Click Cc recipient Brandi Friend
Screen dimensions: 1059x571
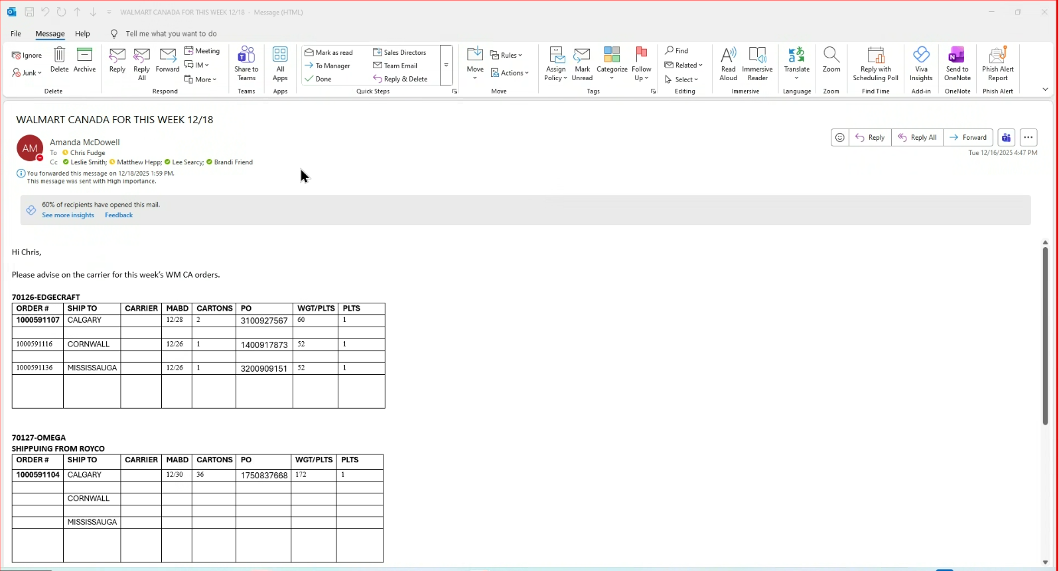pyautogui.click(x=233, y=162)
